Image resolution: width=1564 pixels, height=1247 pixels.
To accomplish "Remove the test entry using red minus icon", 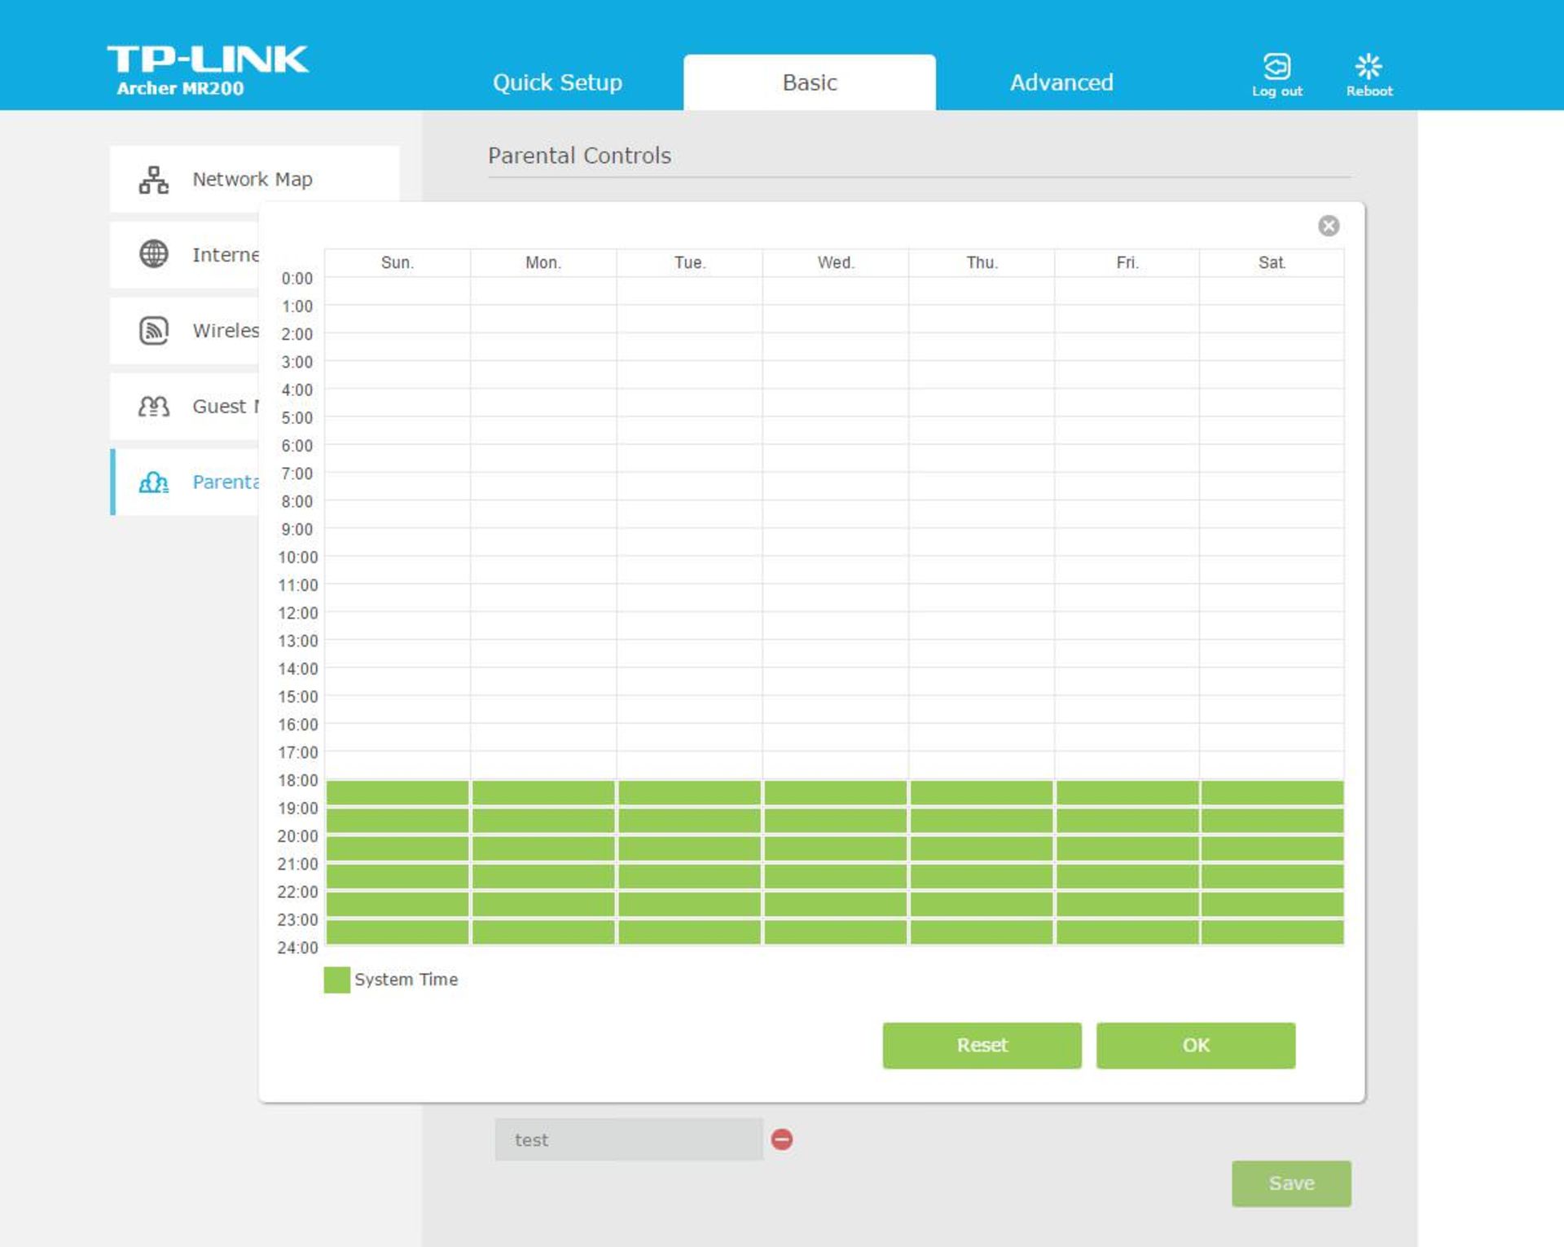I will (x=782, y=1140).
